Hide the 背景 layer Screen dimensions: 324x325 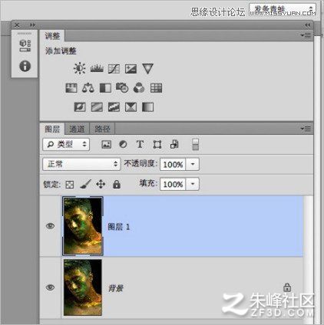pos(50,287)
